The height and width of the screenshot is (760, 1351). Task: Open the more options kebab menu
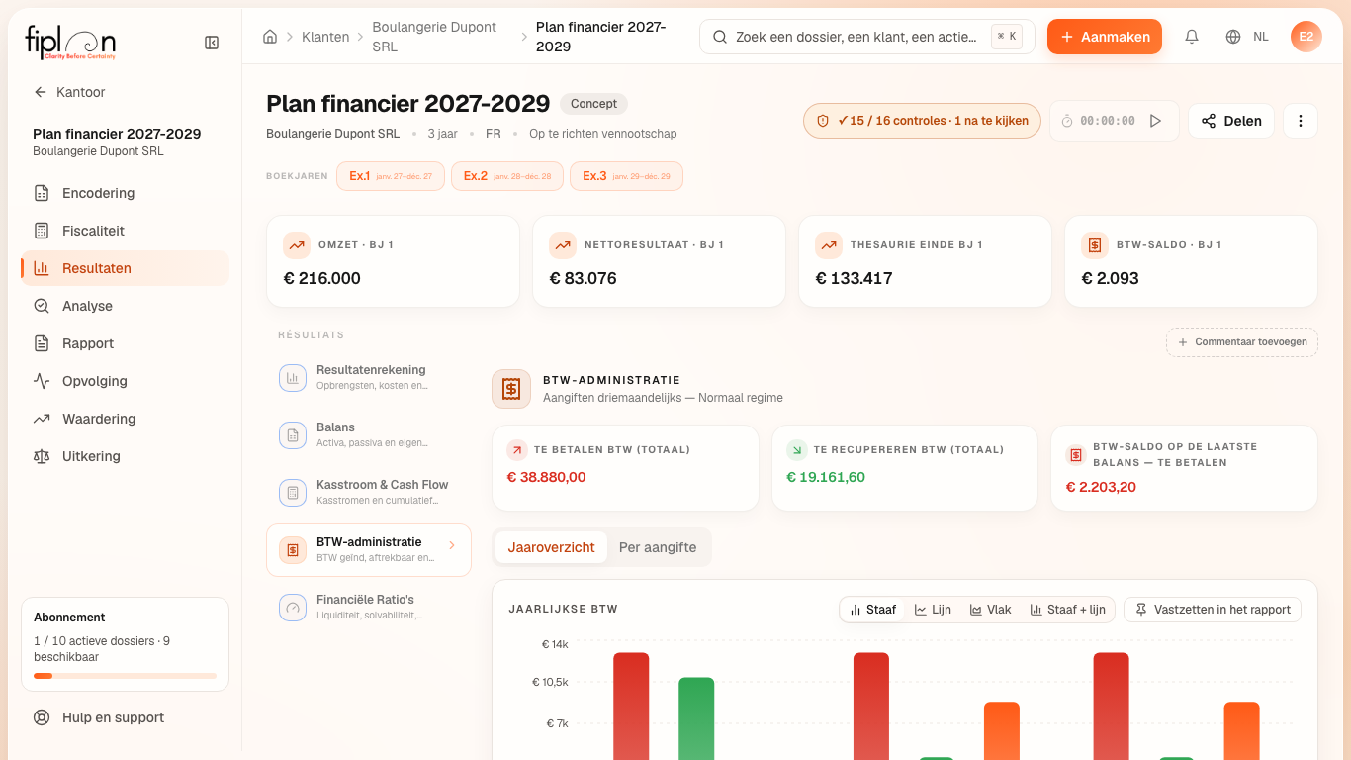click(x=1301, y=121)
